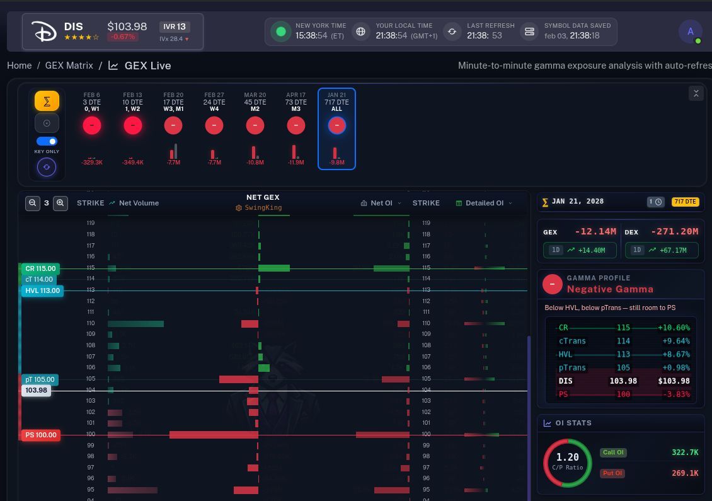This screenshot has height=501, width=712.
Task: Open the Net OI dropdown
Action: coord(381,203)
